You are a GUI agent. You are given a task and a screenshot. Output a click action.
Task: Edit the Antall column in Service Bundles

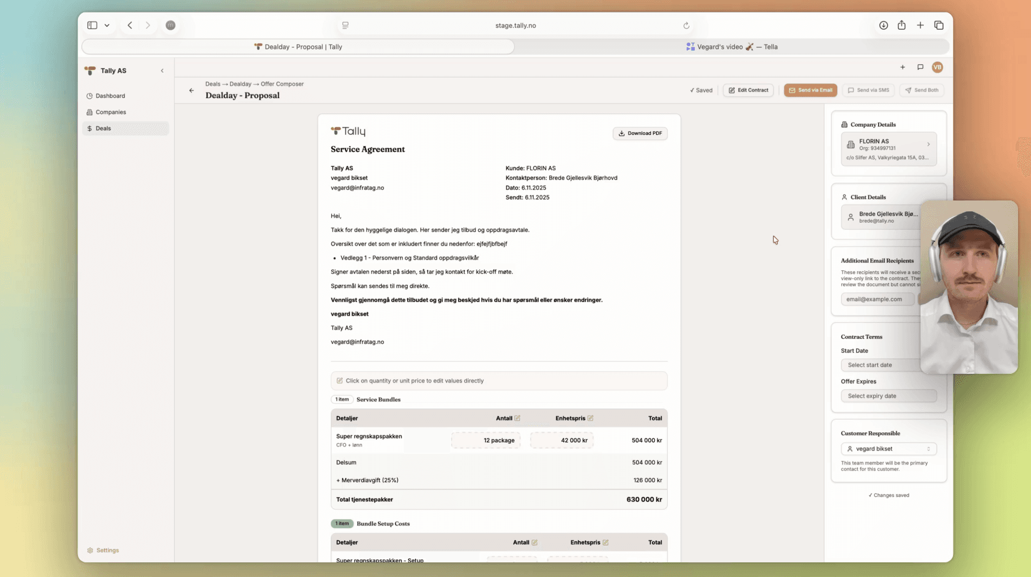[517, 418]
